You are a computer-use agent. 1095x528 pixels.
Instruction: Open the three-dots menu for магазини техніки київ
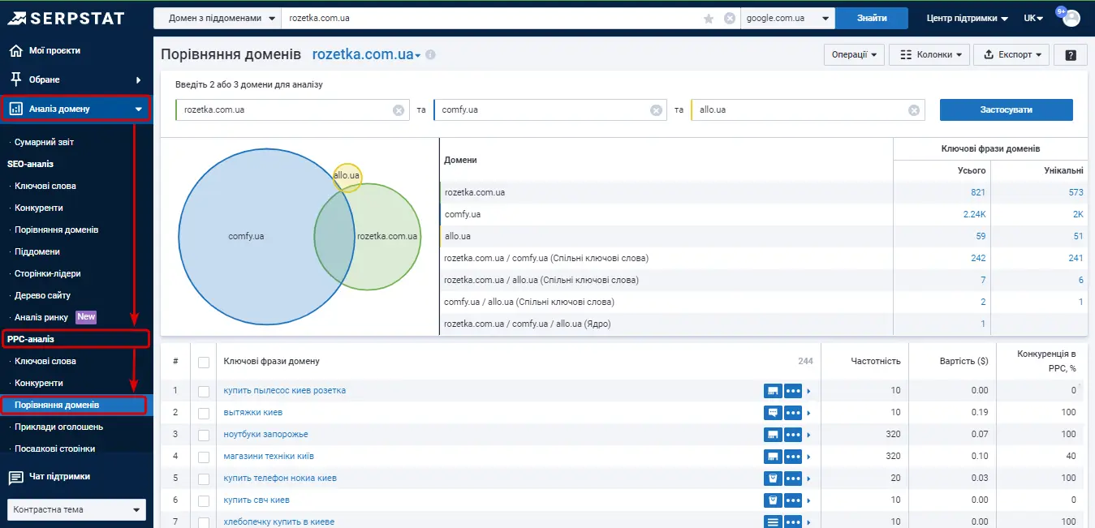click(793, 457)
